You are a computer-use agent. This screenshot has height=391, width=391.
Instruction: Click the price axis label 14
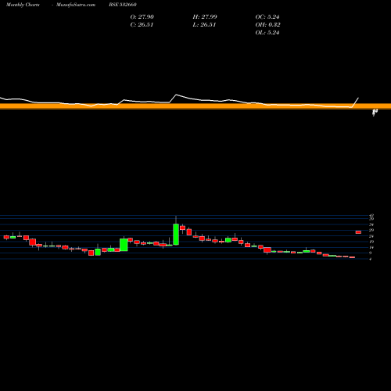click(371, 247)
